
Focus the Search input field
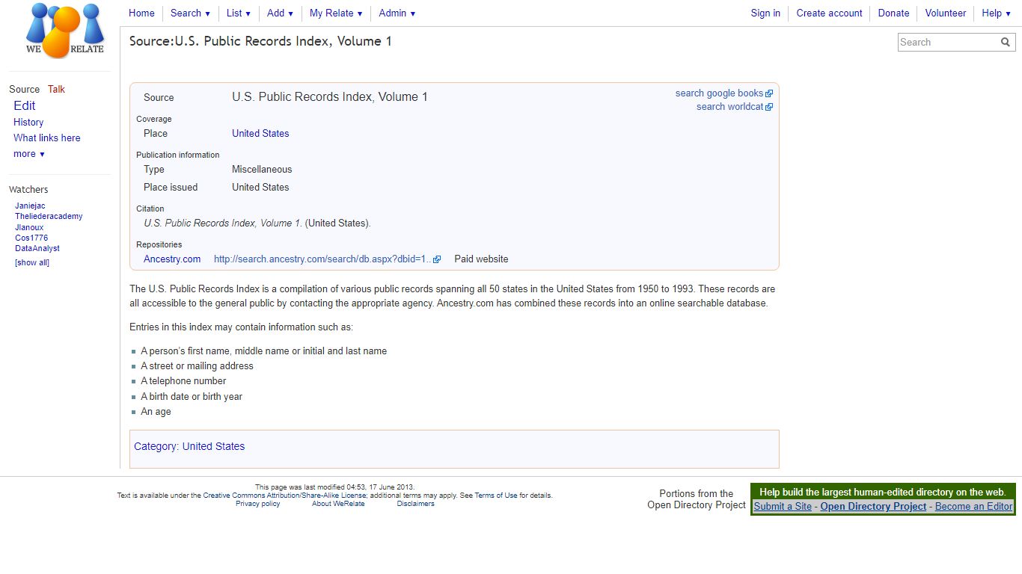947,43
